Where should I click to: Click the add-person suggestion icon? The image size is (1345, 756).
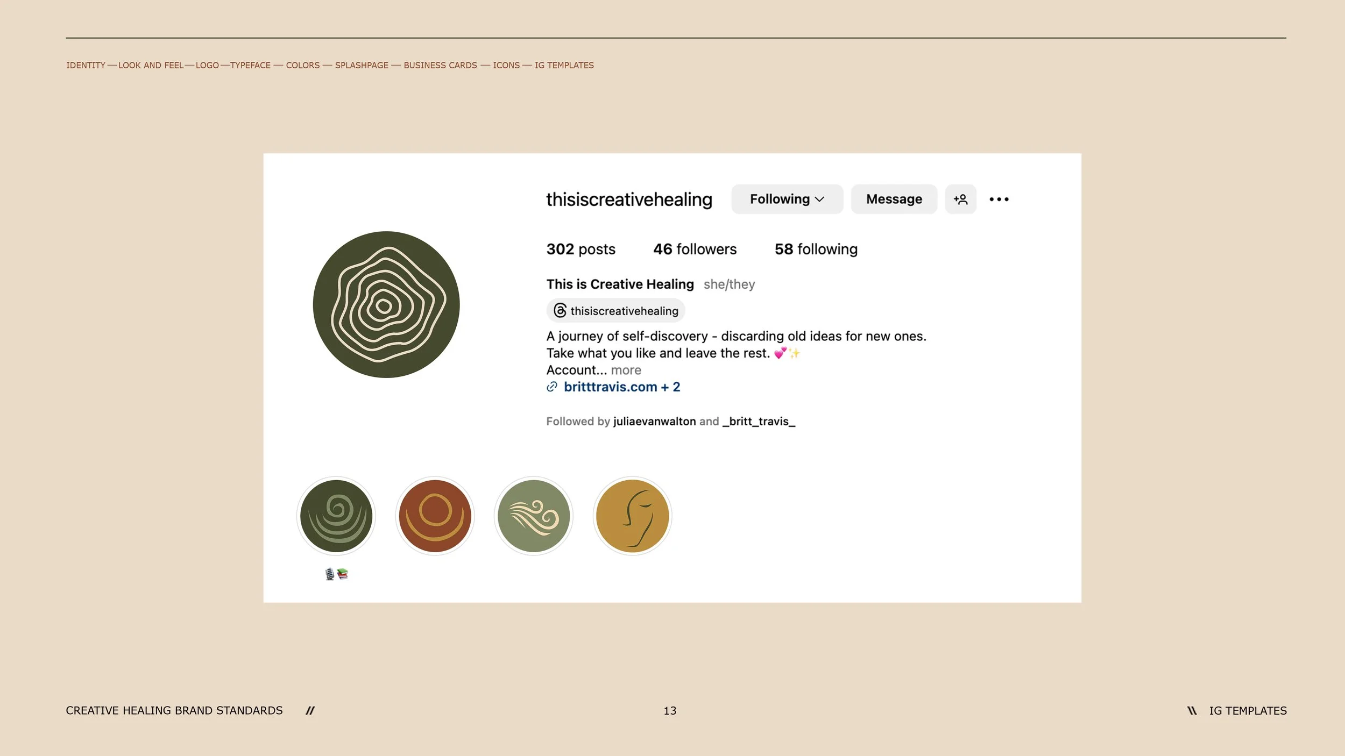click(960, 199)
